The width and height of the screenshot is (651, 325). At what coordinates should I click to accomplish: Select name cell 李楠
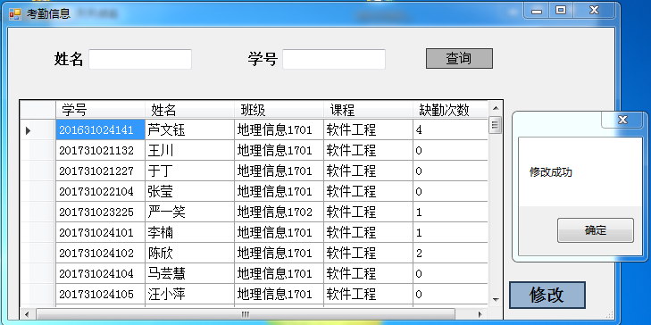coord(189,232)
